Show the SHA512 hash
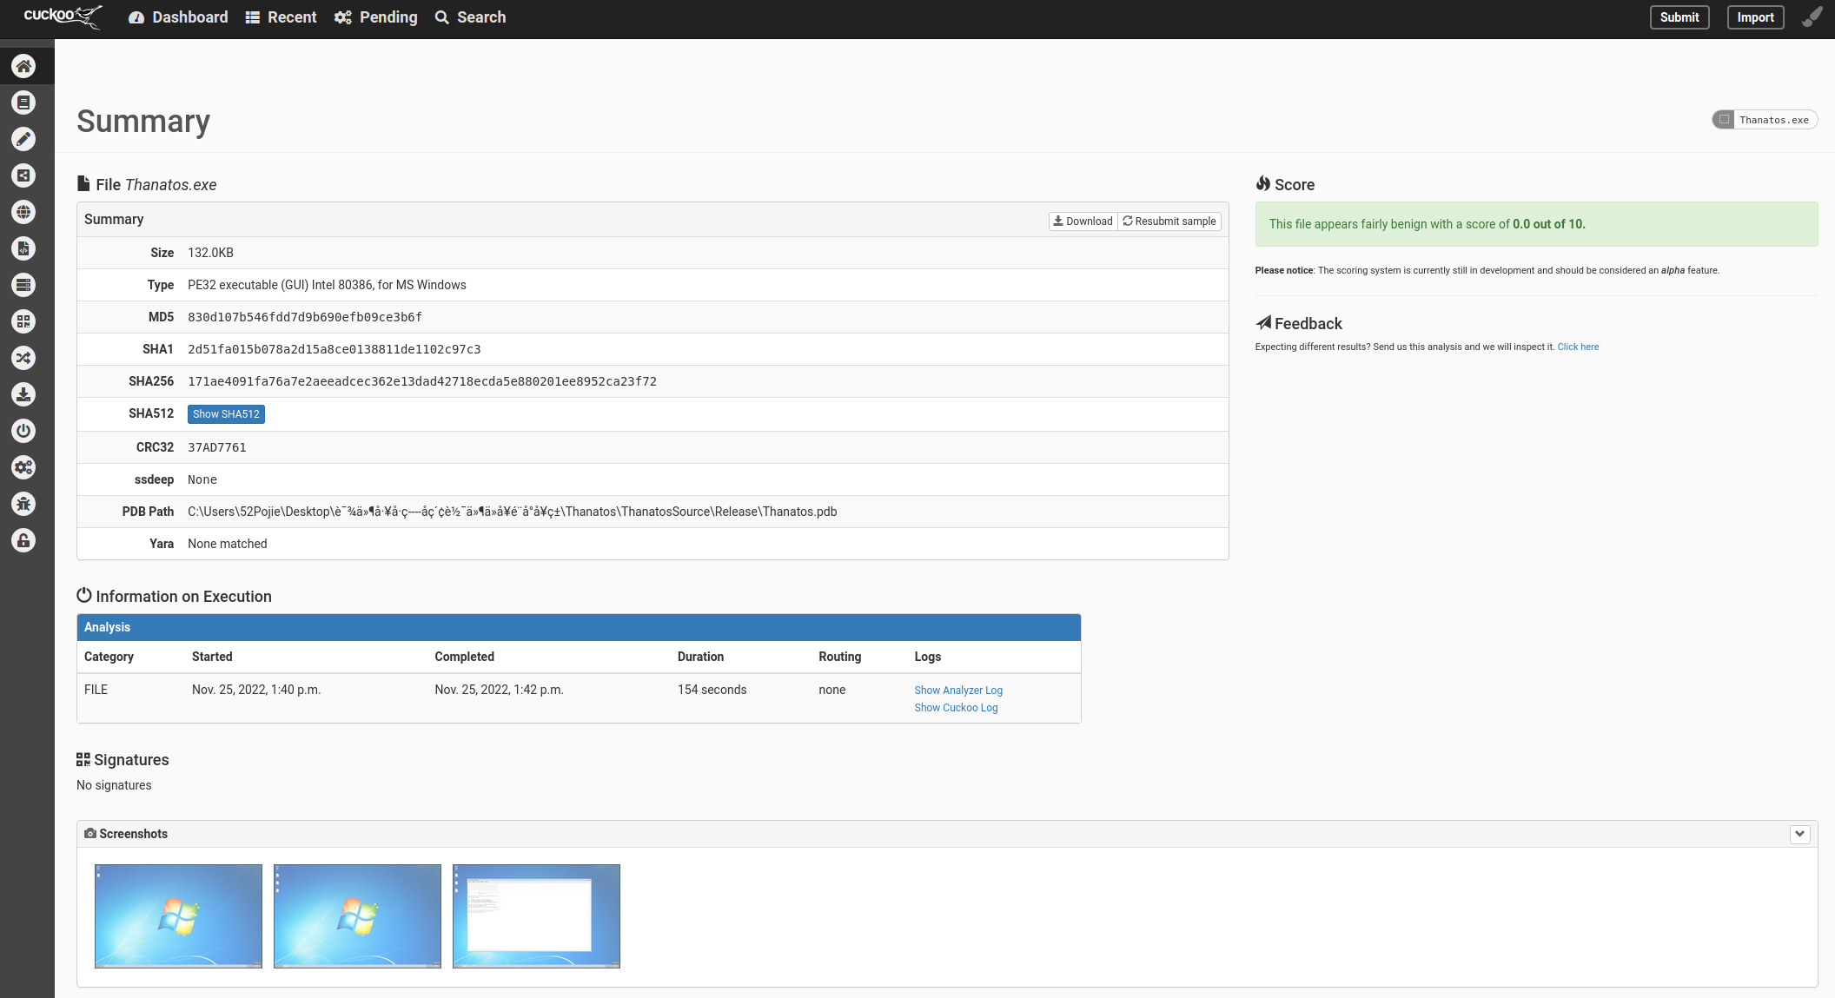The image size is (1835, 998). [x=226, y=414]
